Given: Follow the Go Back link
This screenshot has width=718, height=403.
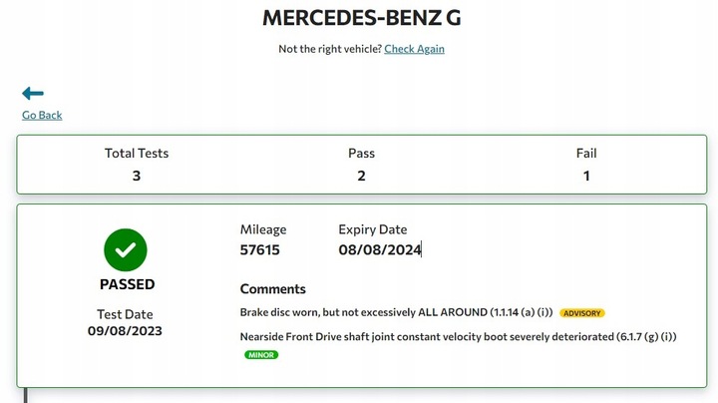Looking at the screenshot, I should (42, 115).
